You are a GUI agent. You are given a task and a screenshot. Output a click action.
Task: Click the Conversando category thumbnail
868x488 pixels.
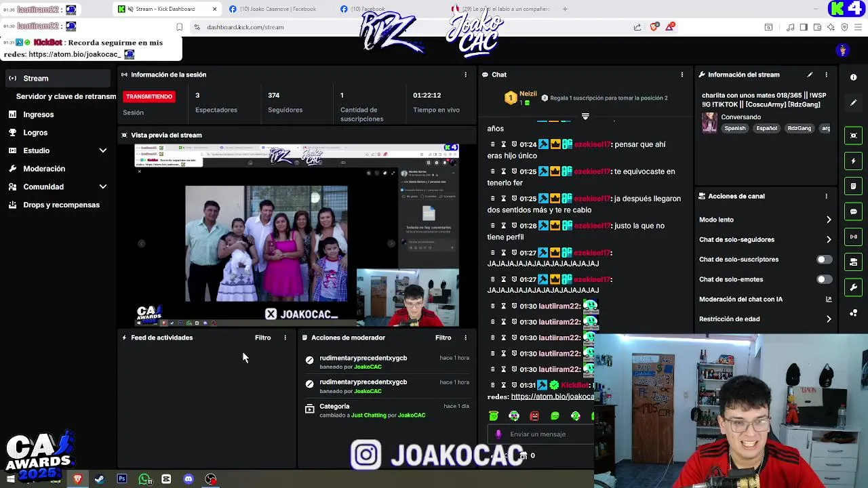[x=709, y=123]
